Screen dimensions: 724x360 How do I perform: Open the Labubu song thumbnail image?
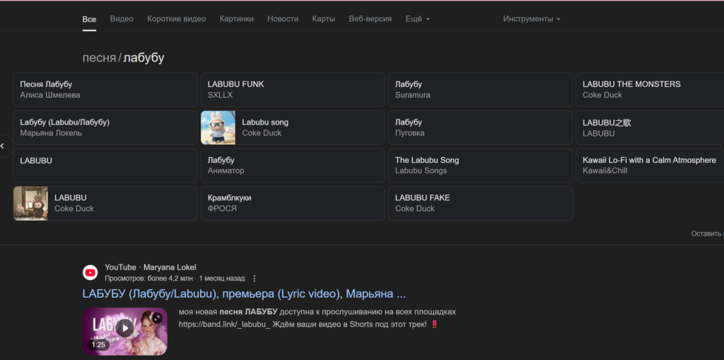[218, 127]
